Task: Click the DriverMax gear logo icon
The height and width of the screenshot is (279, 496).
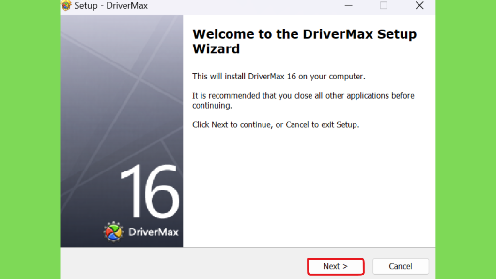Action: coord(114,232)
